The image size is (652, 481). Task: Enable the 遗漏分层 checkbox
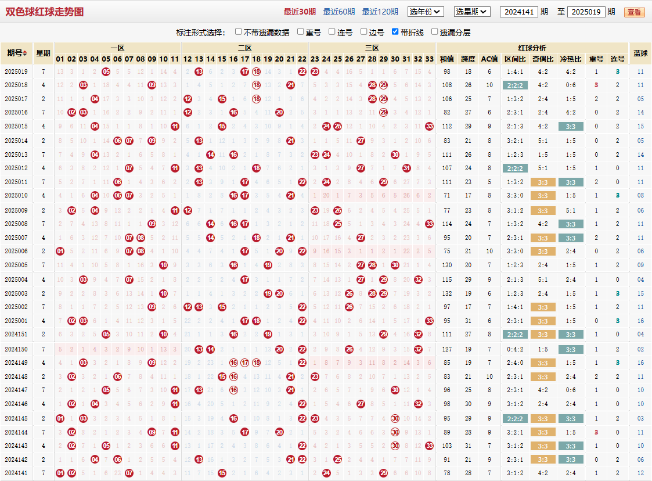click(434, 31)
